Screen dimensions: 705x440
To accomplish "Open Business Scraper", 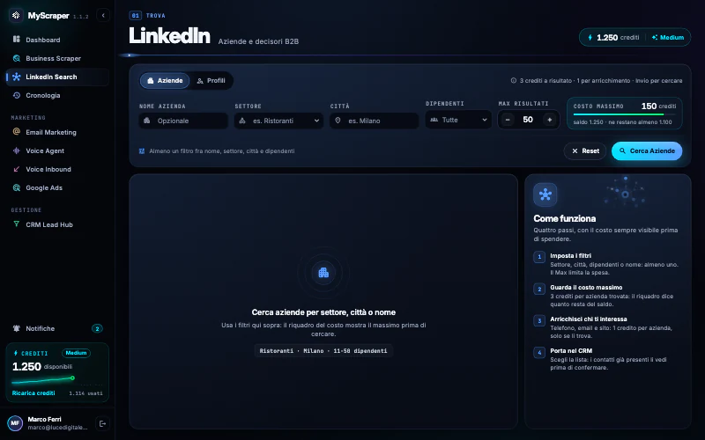I will (x=57, y=58).
